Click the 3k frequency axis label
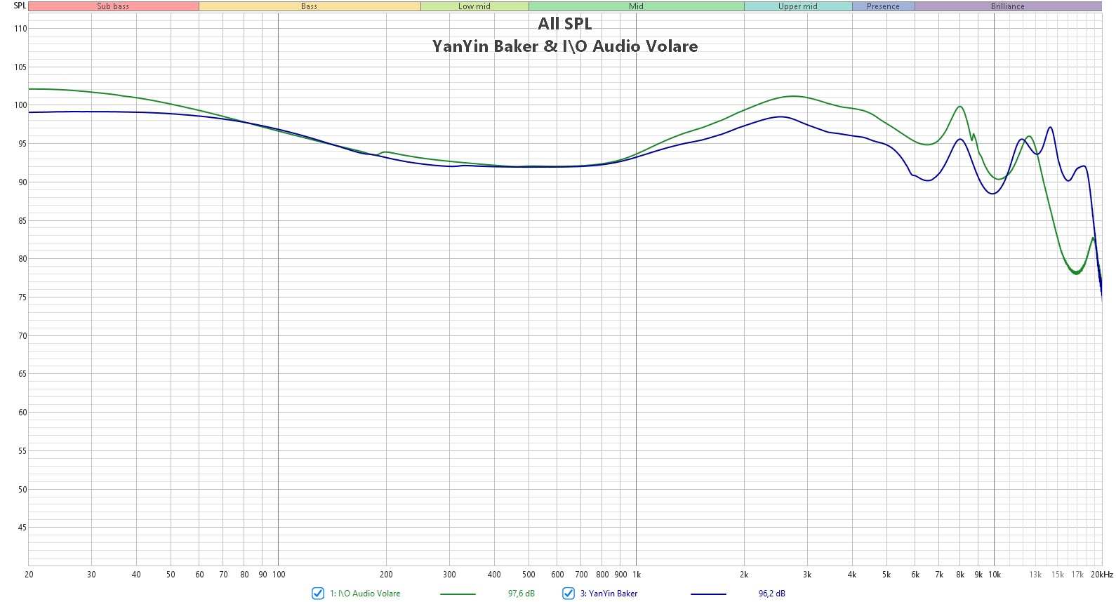 pyautogui.click(x=807, y=575)
